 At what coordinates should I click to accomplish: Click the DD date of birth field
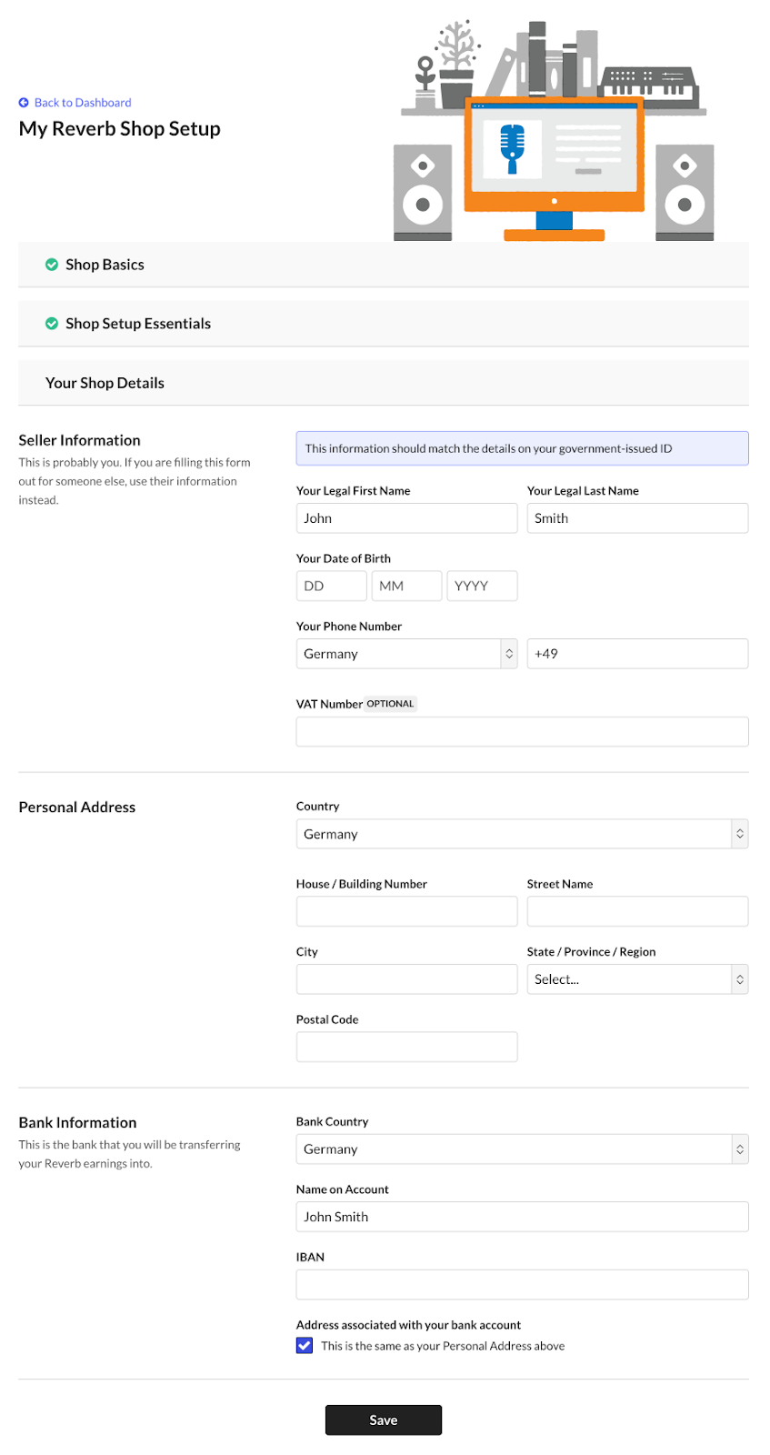(331, 586)
